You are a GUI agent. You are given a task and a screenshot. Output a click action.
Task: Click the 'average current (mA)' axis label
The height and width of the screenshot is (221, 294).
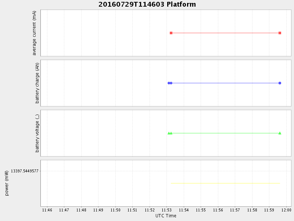pyautogui.click(x=35, y=33)
